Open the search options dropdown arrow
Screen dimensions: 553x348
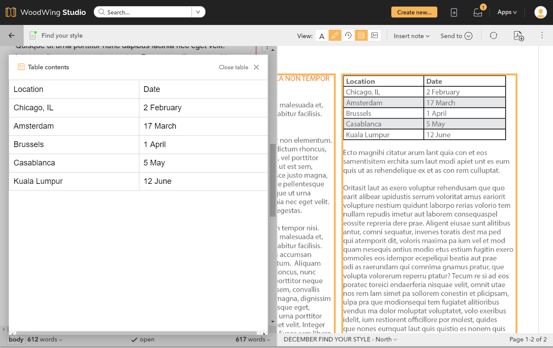point(198,12)
